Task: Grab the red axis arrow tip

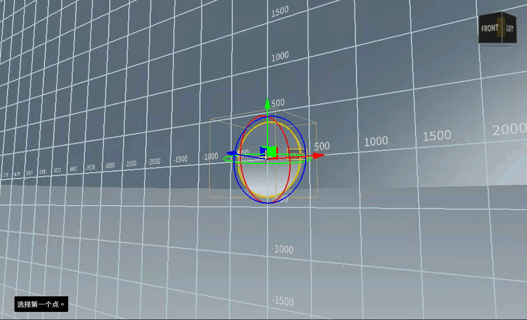Action: [x=318, y=155]
